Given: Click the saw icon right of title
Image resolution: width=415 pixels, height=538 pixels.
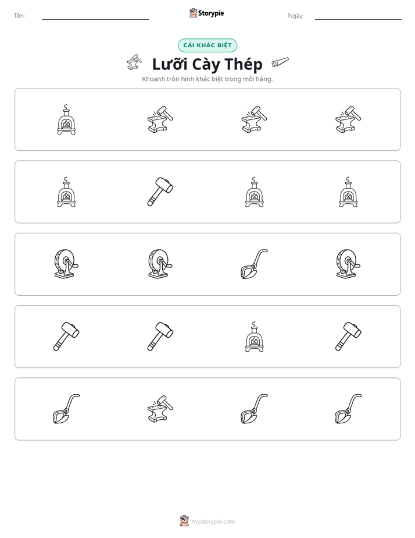Looking at the screenshot, I should 280,62.
